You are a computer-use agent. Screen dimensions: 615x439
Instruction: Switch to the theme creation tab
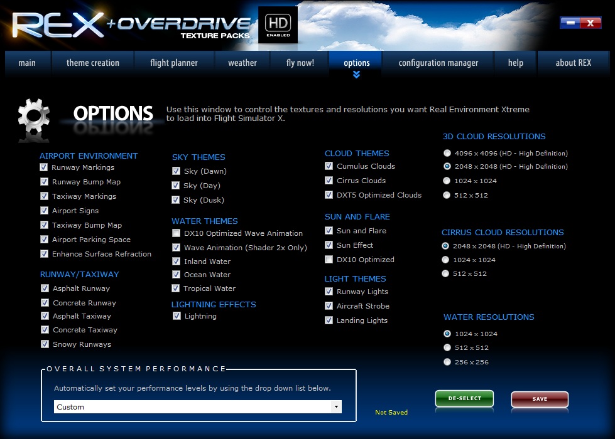(92, 63)
